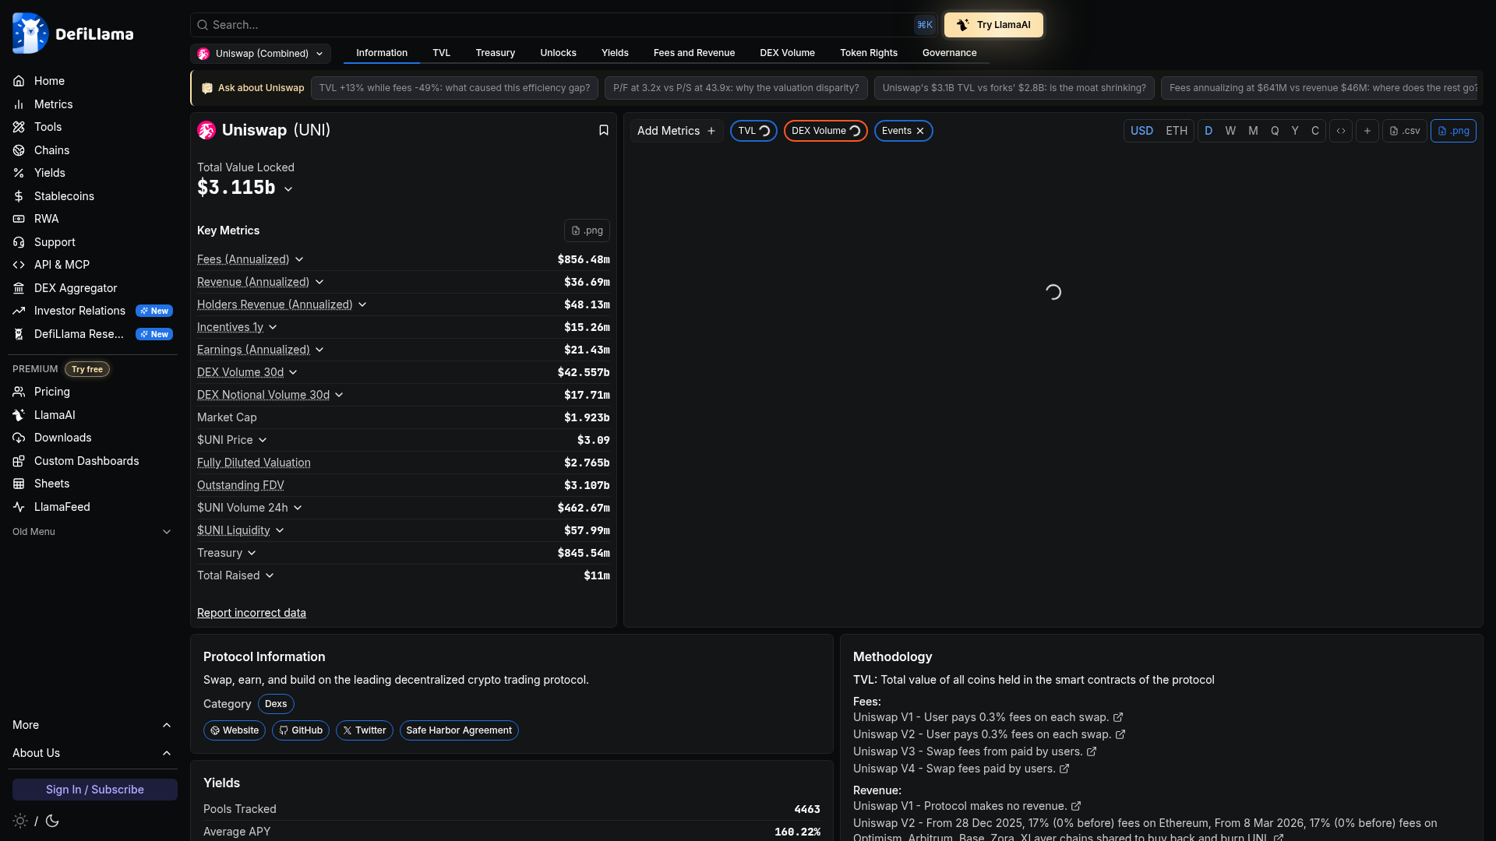1496x841 pixels.
Task: Expand the Old Menu section
Action: (93, 532)
